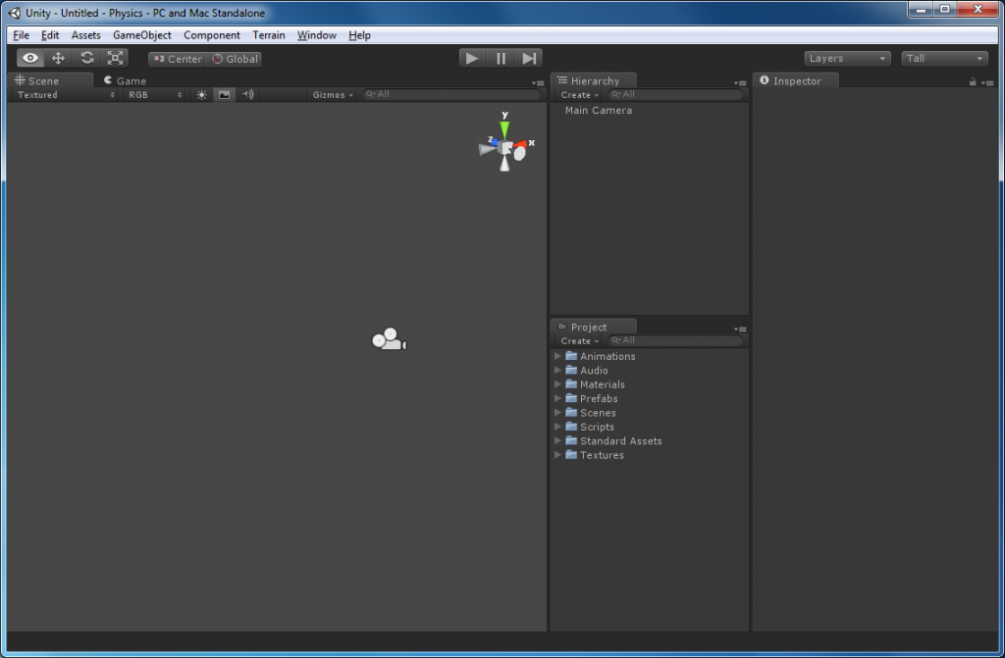Select the Audio folder name
This screenshot has height=658, width=1005.
pyautogui.click(x=594, y=371)
